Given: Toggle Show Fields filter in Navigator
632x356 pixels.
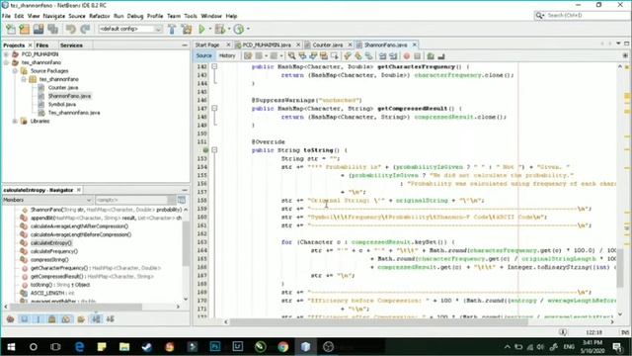Looking at the screenshot, I should pyautogui.click(x=25, y=319).
